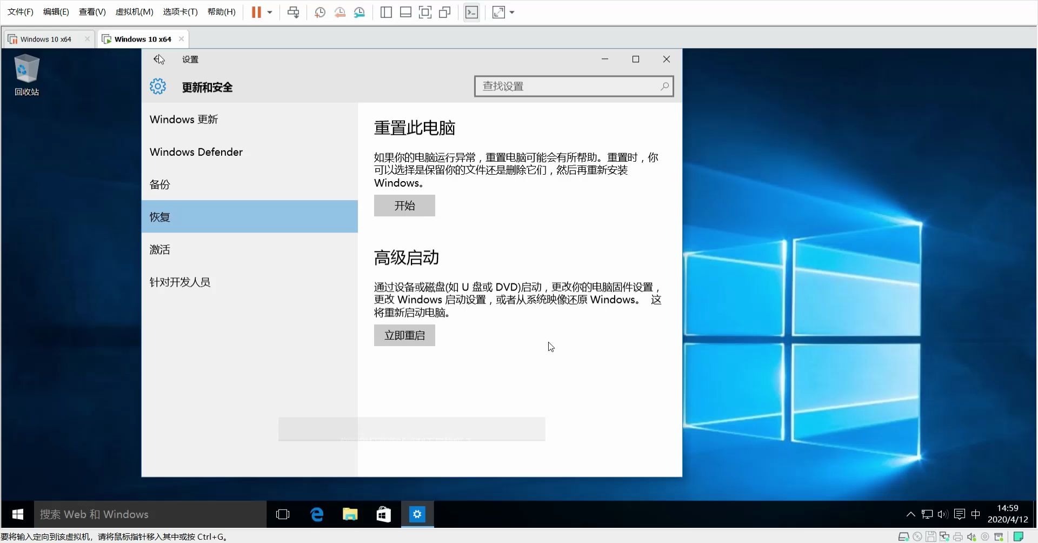Switch to the first Windows 10 x64 tab

[x=46, y=38]
